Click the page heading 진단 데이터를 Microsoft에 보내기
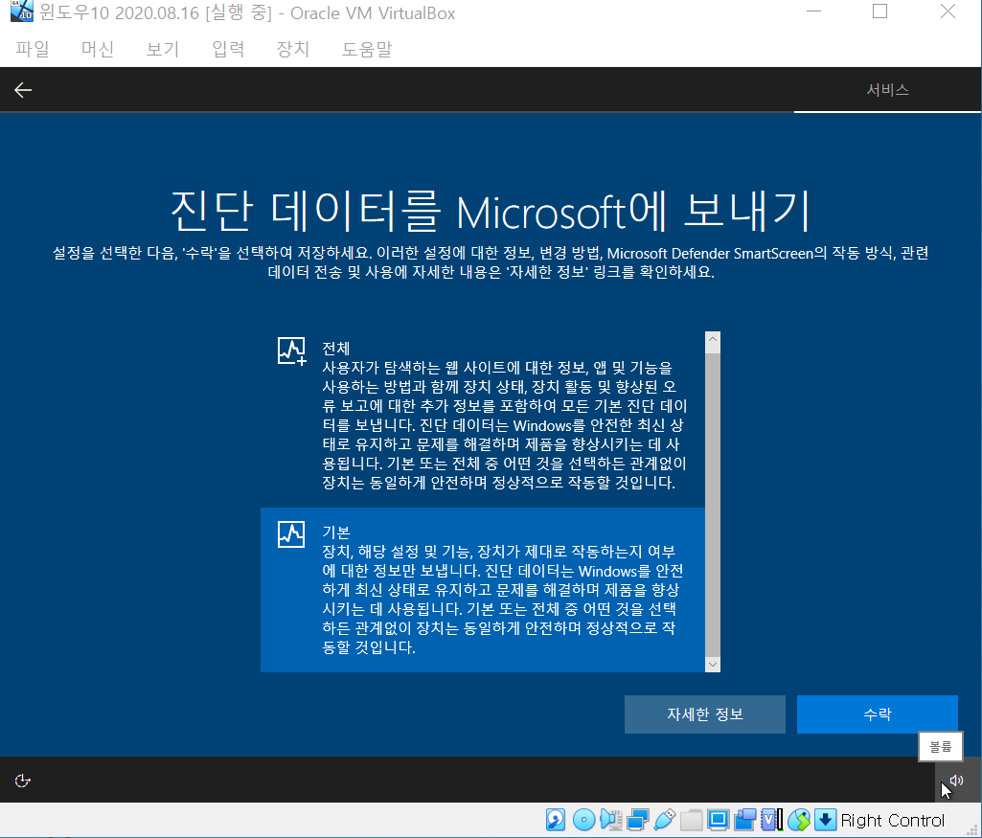The width and height of the screenshot is (982, 838). (491, 211)
